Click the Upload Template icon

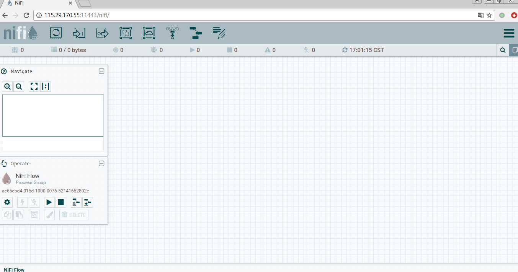point(88,202)
